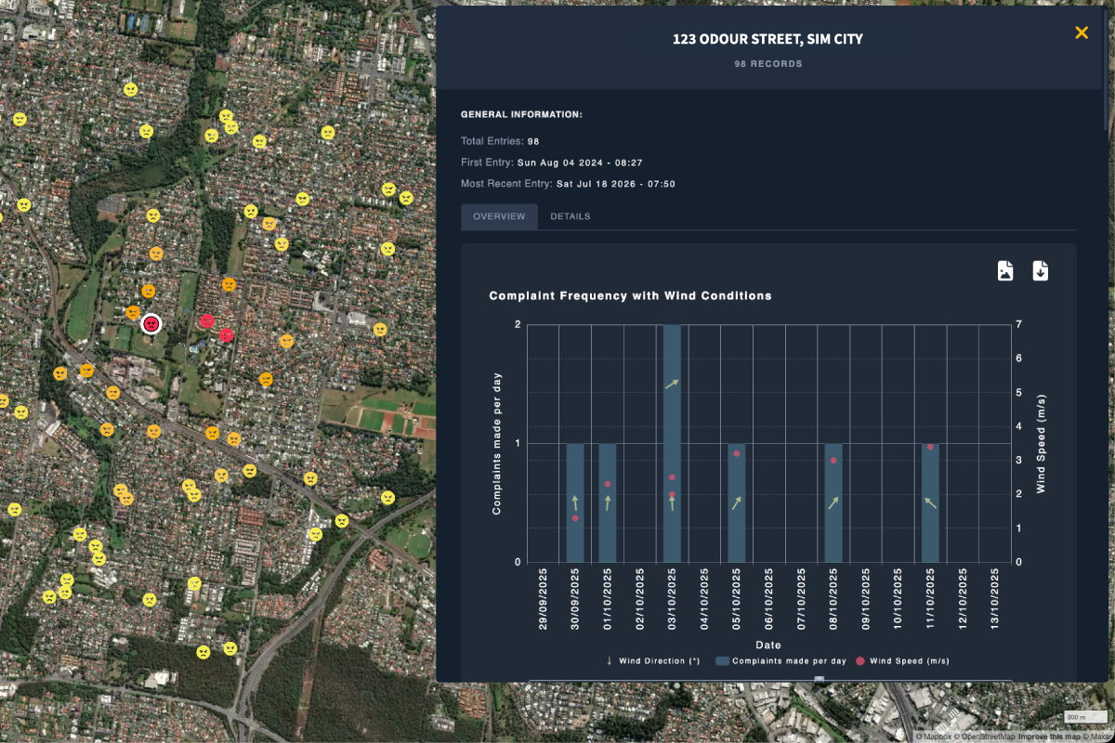Click the 98 Records subtitle
Image resolution: width=1115 pixels, height=743 pixels.
click(x=767, y=64)
